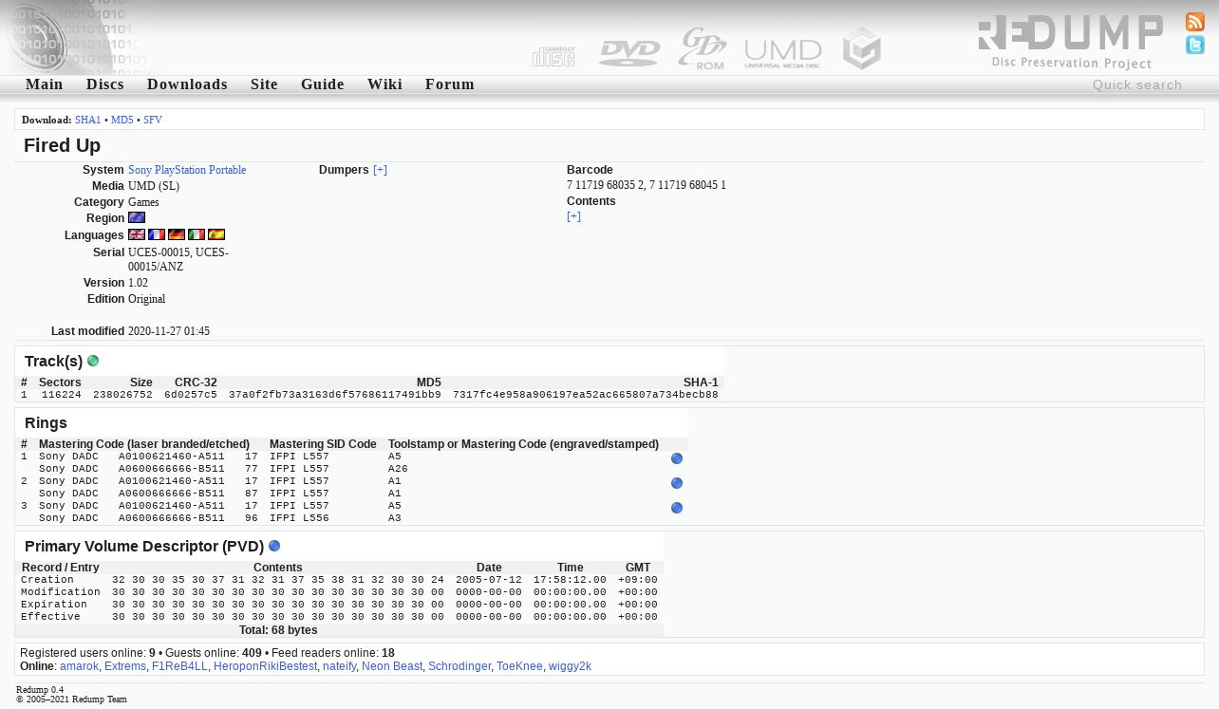
Task: Expand the Dumpers list
Action: click(380, 170)
